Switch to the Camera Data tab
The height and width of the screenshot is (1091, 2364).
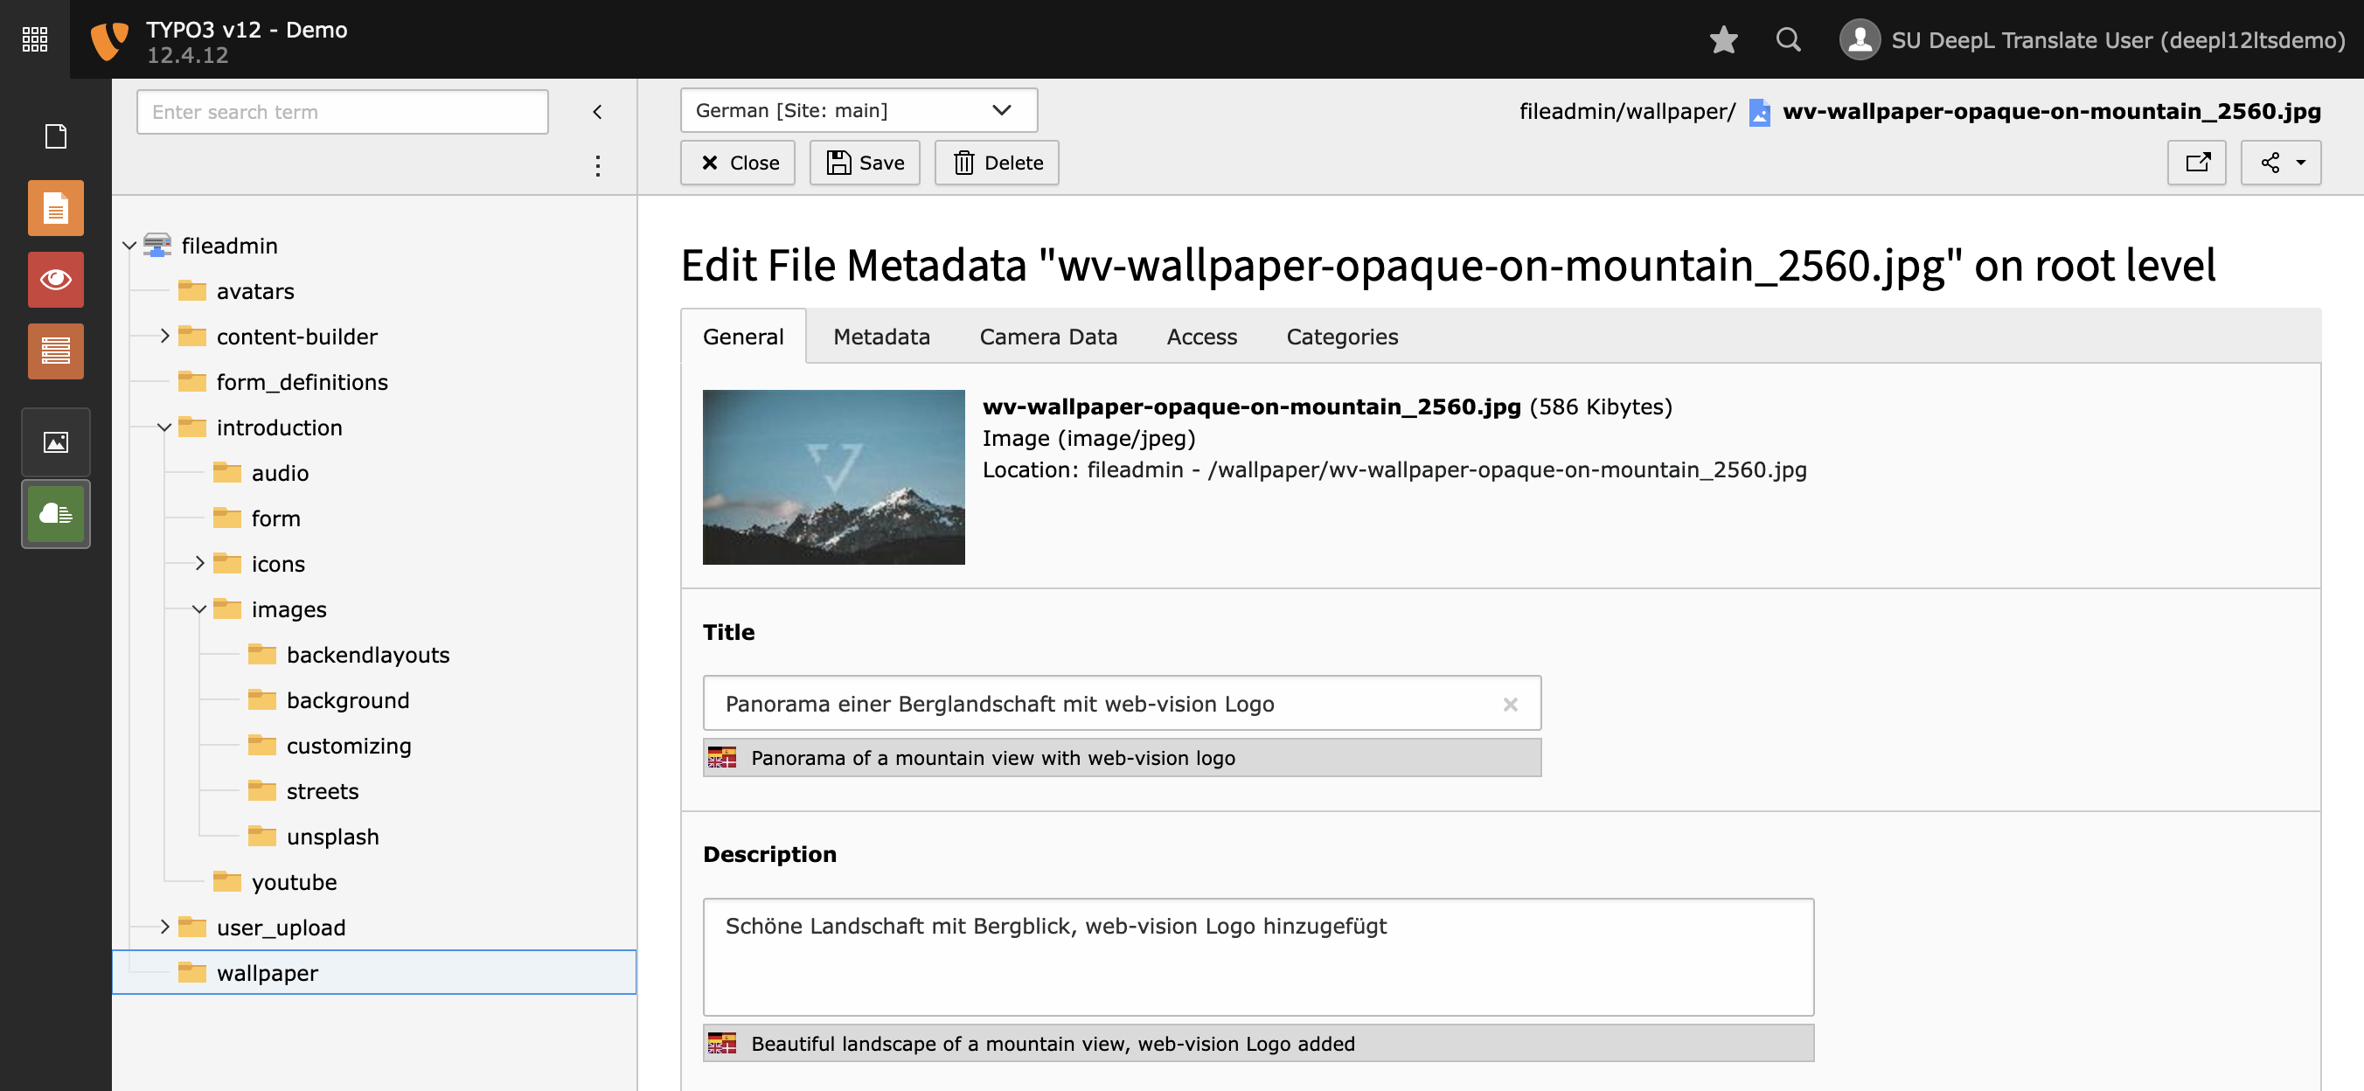(x=1049, y=336)
